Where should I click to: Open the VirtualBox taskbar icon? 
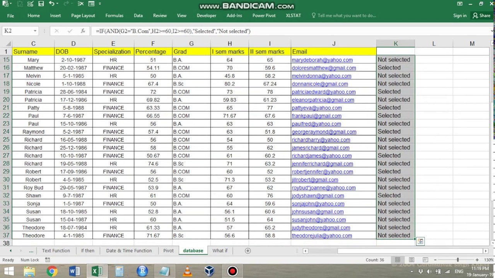[210, 271]
